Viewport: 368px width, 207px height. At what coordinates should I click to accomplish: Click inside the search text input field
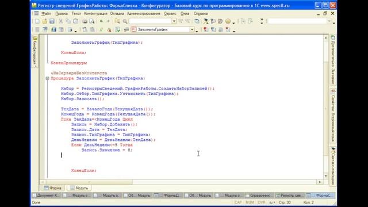pyautogui.click(x=150, y=21)
